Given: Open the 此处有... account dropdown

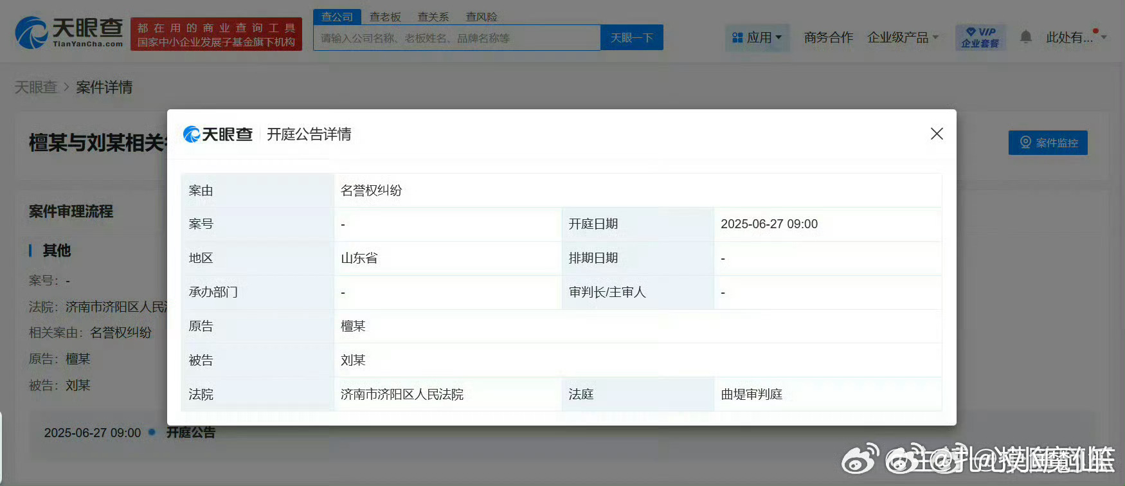Looking at the screenshot, I should pos(1076,37).
